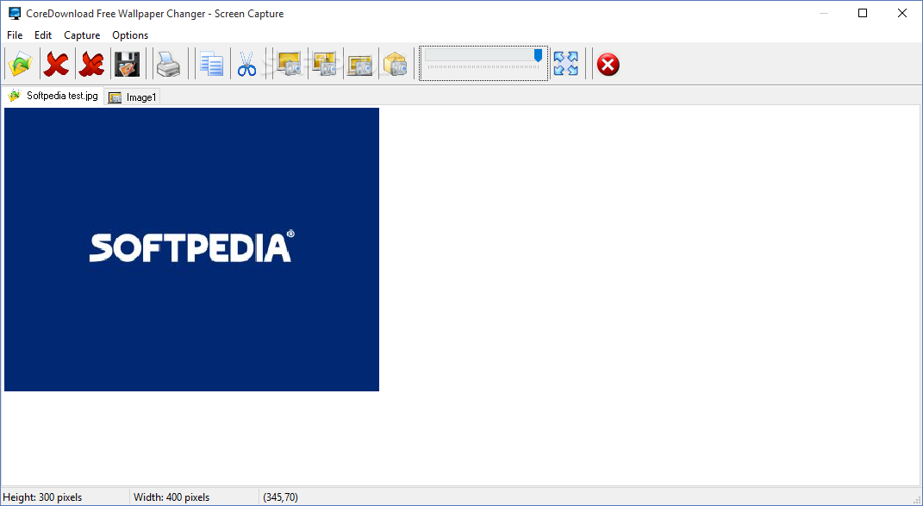Click the third capture camera icon
Viewport: 923px width, 506px height.
coord(359,64)
